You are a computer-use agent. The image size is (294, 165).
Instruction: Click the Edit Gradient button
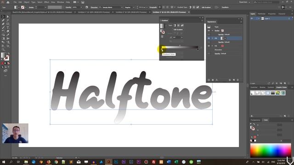click(x=178, y=29)
